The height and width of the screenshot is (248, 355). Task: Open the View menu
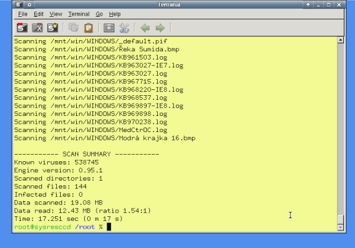click(56, 14)
